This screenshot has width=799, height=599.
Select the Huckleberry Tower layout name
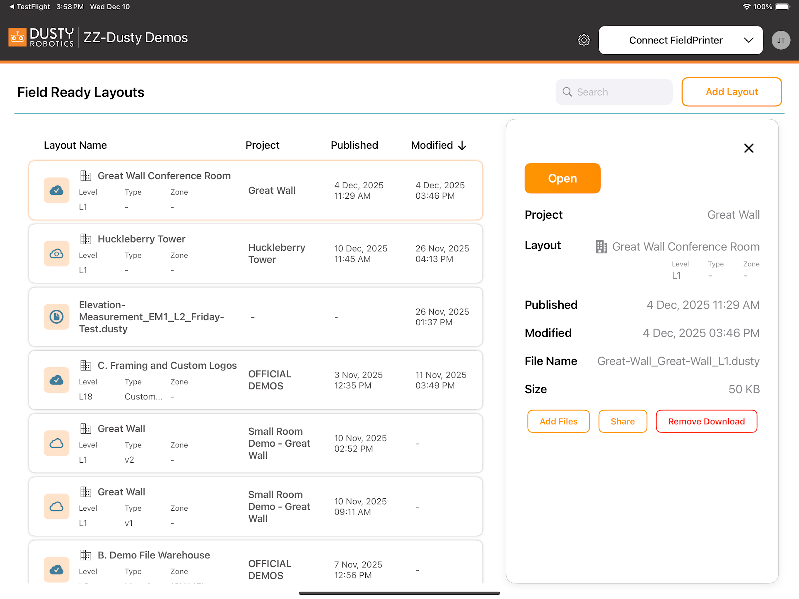point(141,239)
